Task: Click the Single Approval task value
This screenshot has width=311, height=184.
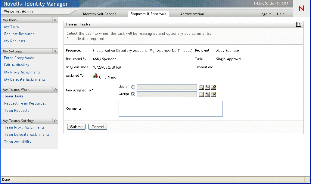Action: coord(229,59)
